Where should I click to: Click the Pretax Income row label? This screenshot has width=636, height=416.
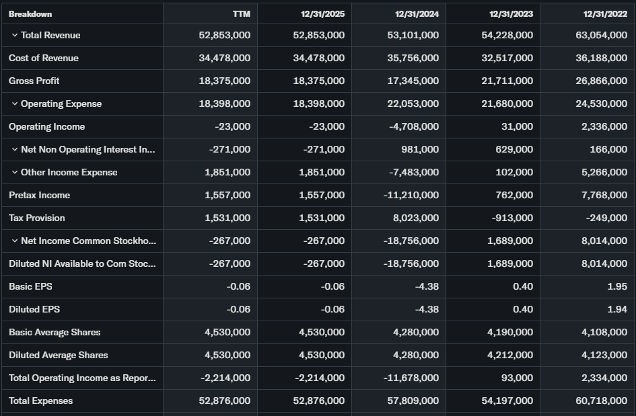click(40, 195)
